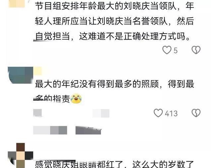211x168 pixels.
Task: Select the 413 like count number
Action: tap(171, 114)
